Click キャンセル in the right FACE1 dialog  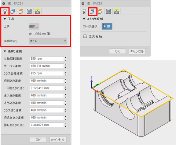[x=137, y=51]
